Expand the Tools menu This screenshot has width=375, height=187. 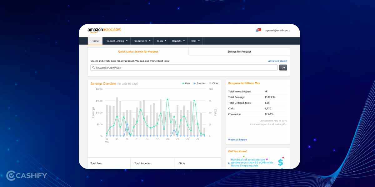(161, 41)
